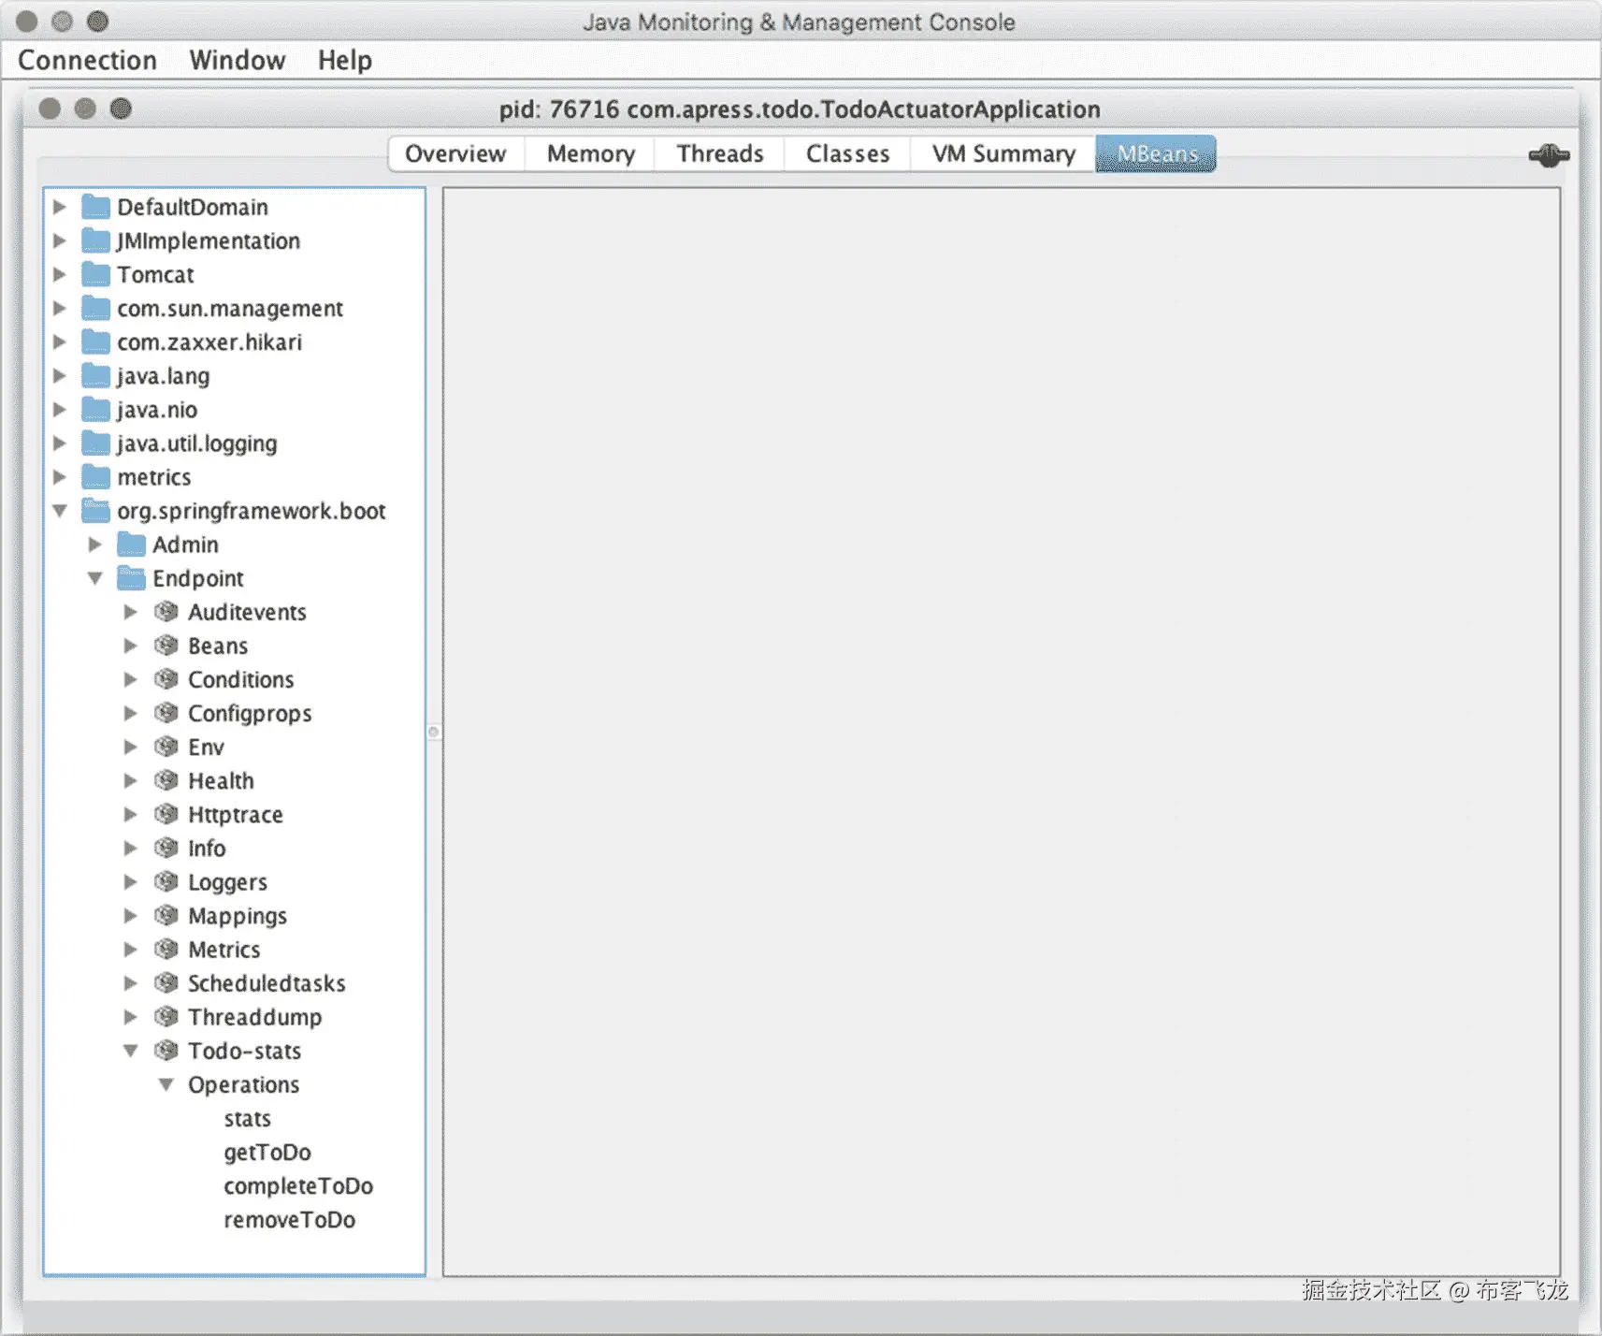Click the Auditevents MBean icon
This screenshot has width=1602, height=1336.
(x=166, y=612)
